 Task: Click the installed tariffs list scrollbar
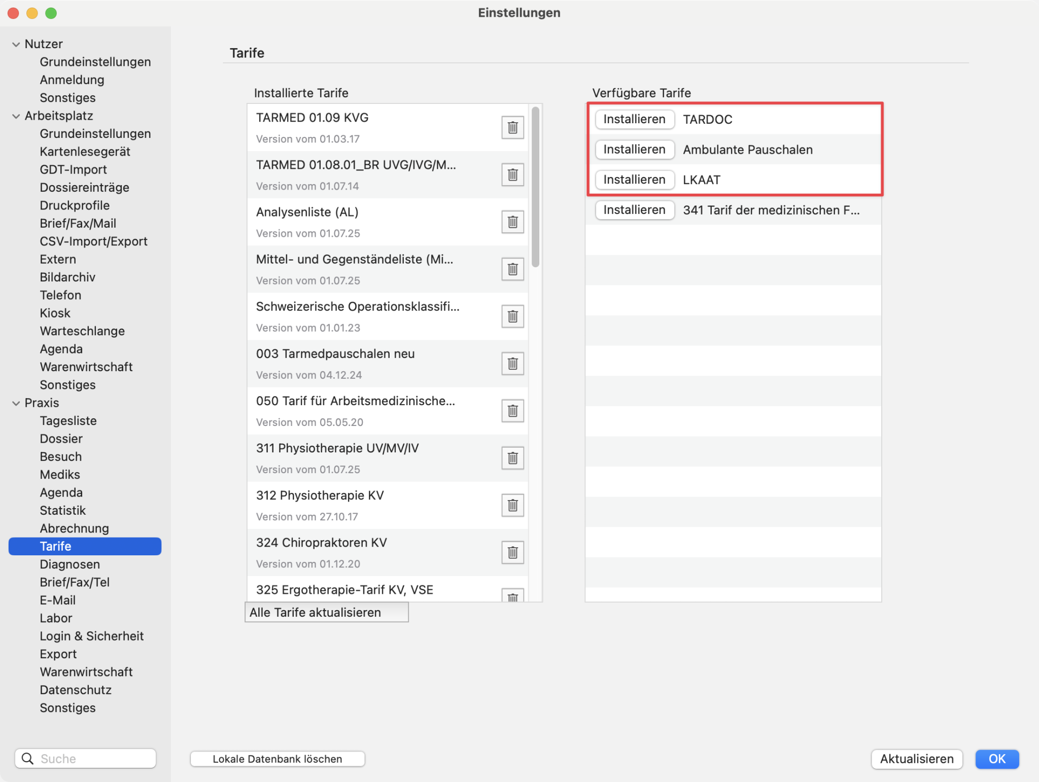(x=535, y=187)
